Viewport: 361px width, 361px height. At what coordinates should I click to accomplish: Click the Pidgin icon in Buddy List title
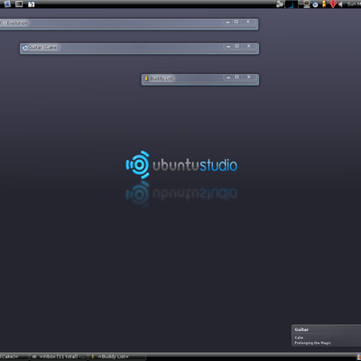tap(146, 79)
